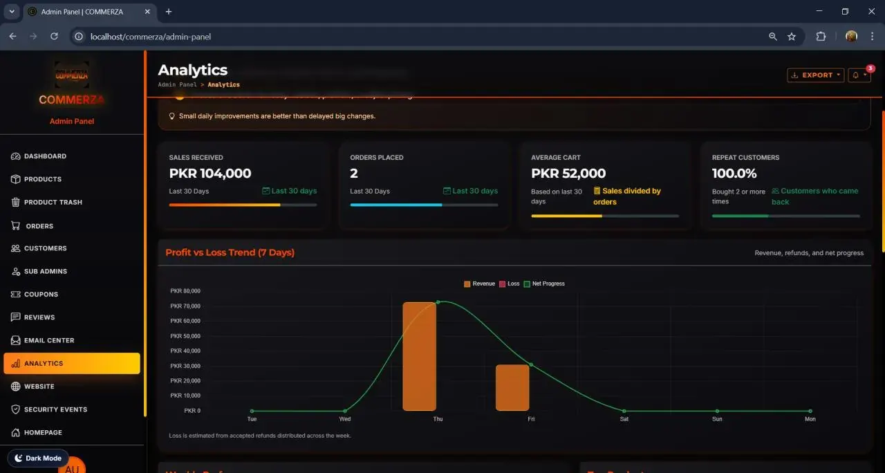This screenshot has width=885, height=473.
Task: Click the lightbulb tip icon
Action: (172, 116)
